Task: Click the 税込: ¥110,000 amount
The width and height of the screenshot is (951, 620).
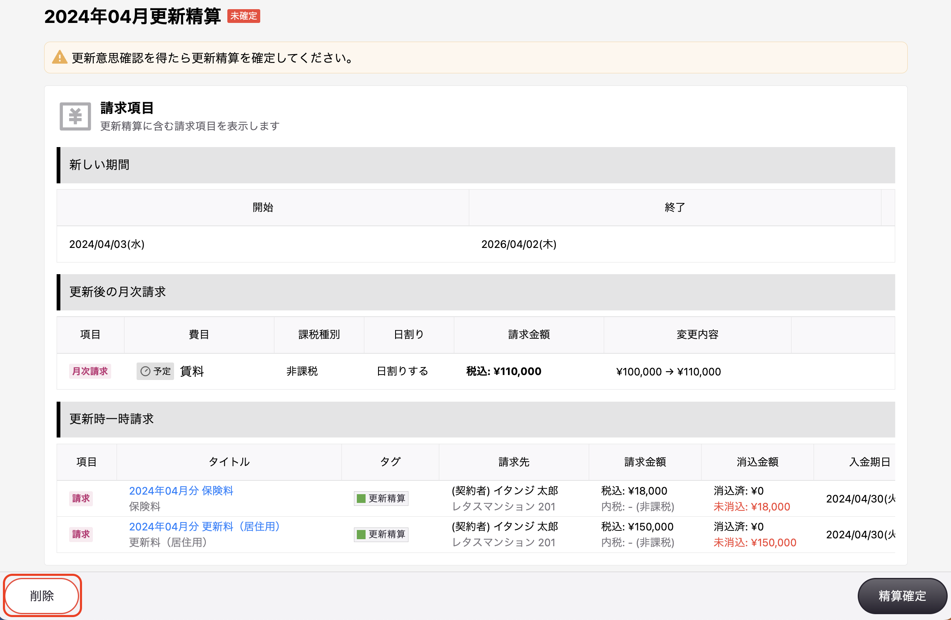Action: click(504, 371)
